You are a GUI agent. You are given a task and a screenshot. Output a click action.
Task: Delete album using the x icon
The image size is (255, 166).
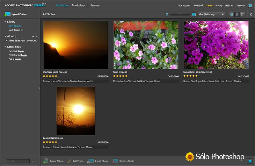(x=36, y=37)
